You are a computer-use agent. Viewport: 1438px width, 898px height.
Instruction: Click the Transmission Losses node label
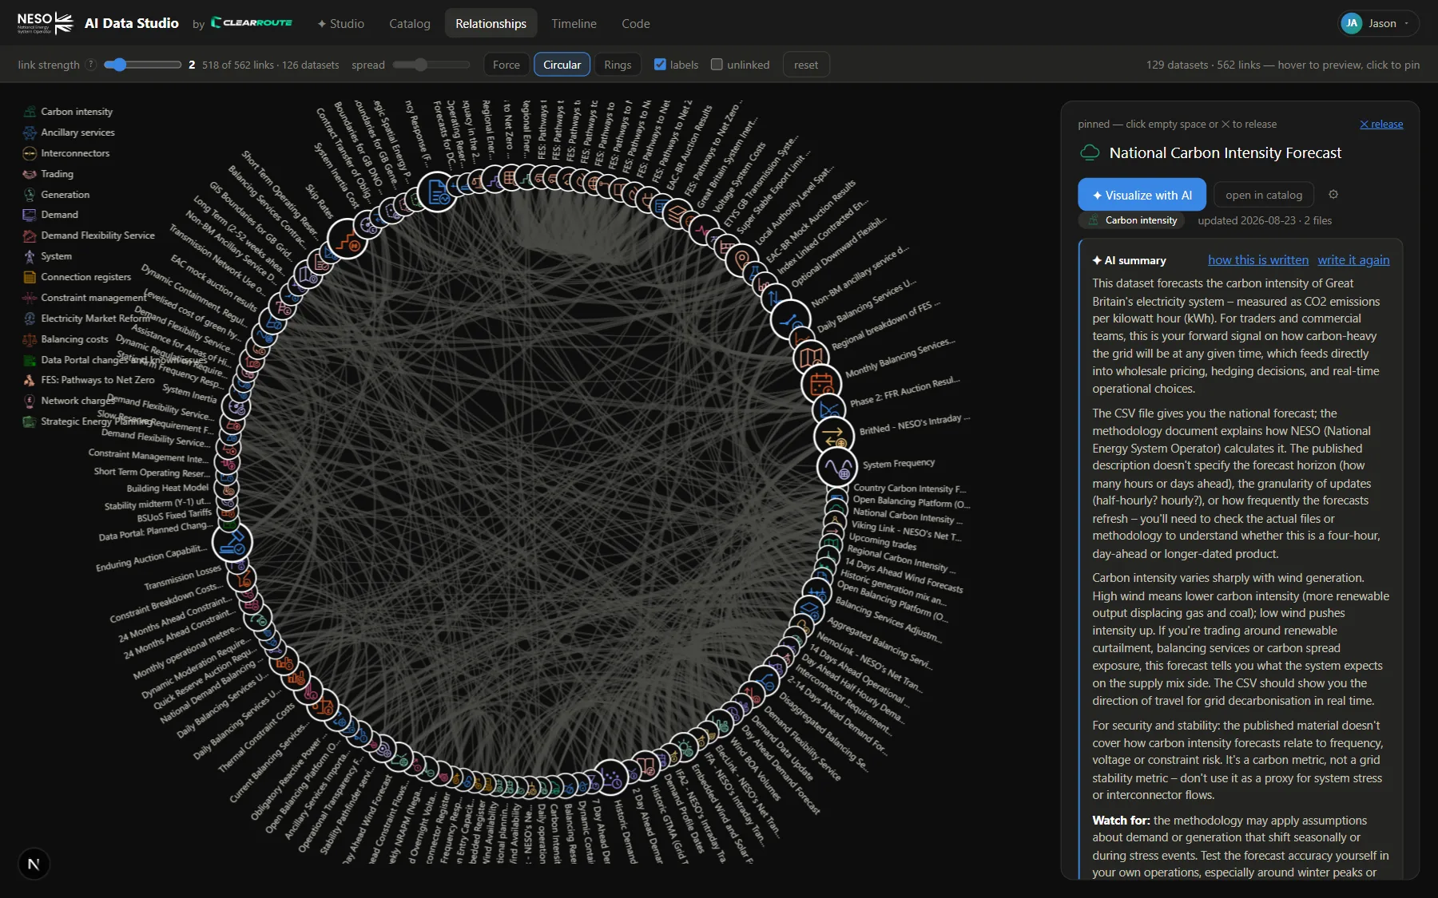tap(183, 578)
